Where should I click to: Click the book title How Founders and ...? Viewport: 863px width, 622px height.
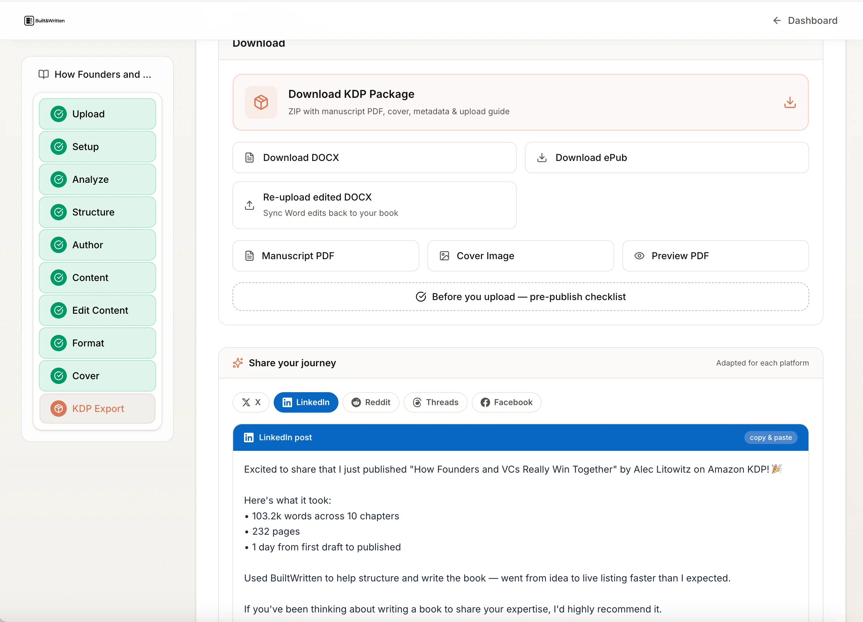tap(103, 74)
